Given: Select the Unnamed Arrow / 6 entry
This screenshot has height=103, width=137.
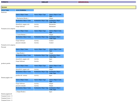Looking at the screenshot, I should (7, 100).
